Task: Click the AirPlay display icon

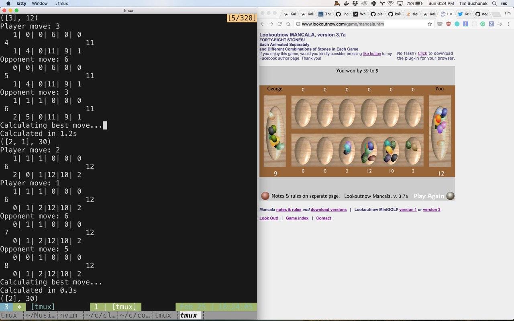Action: 400,3
